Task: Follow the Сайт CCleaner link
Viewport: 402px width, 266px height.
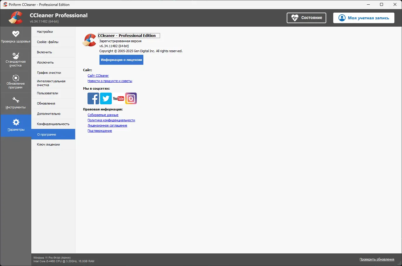Action: (x=98, y=76)
